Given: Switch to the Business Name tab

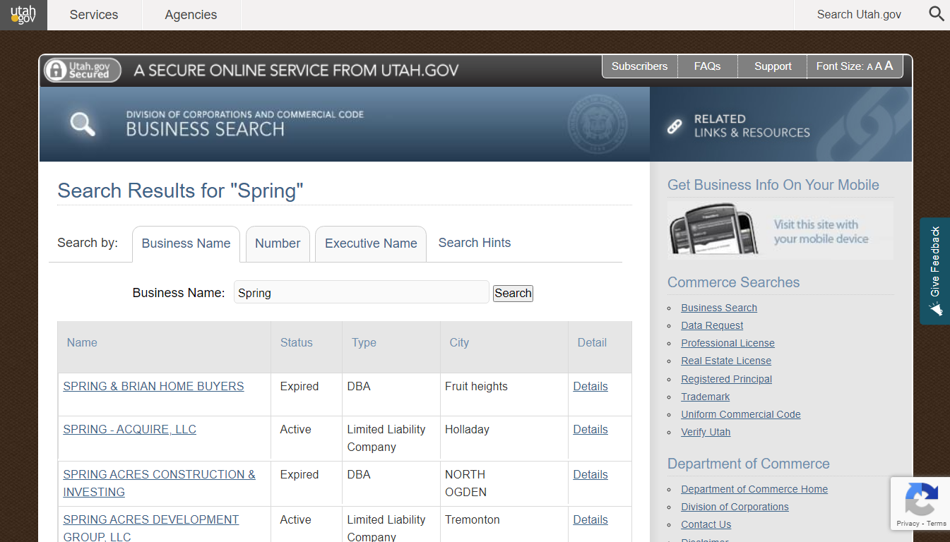Looking at the screenshot, I should [x=186, y=243].
